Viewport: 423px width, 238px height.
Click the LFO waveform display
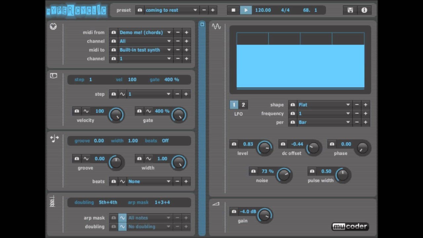(x=300, y=60)
